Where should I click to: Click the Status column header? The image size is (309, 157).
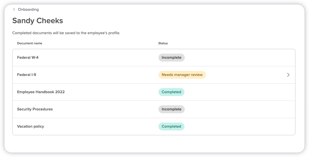pyautogui.click(x=163, y=43)
